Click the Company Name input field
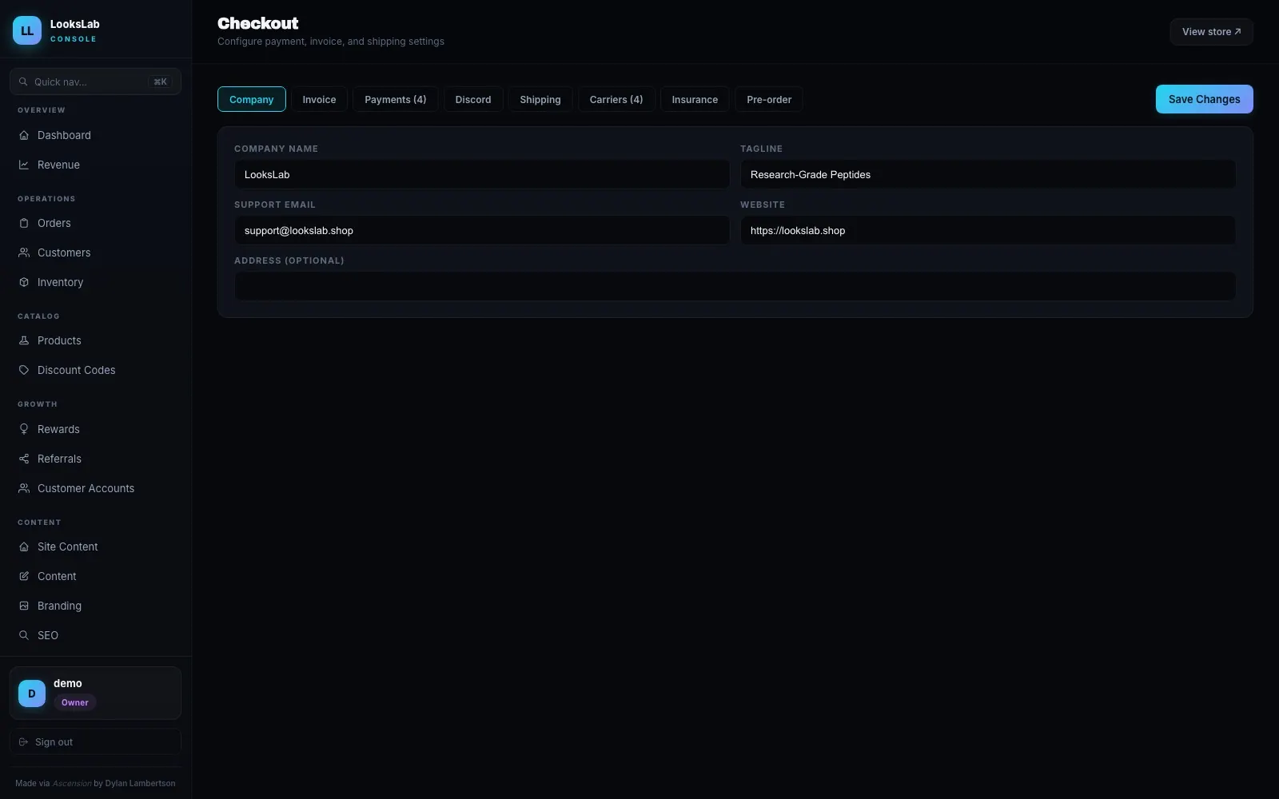1279x799 pixels. pos(482,174)
